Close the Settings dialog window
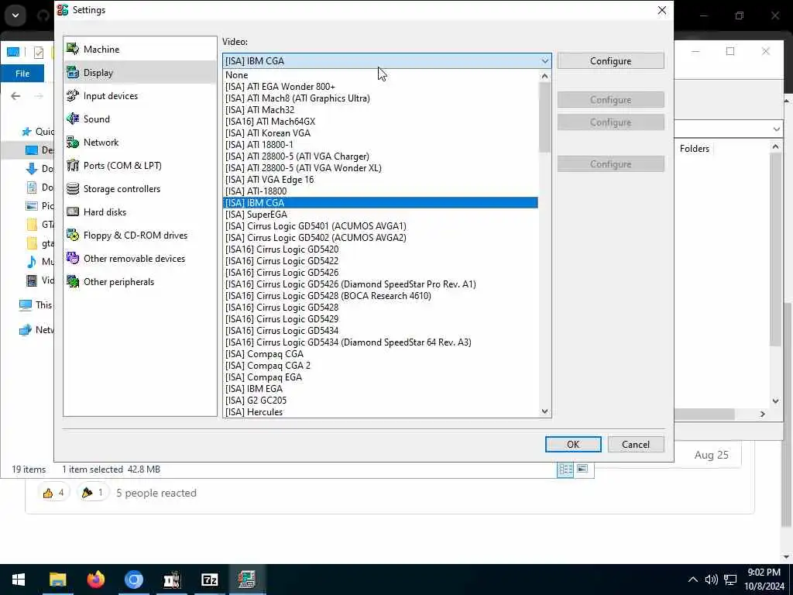Viewport: 793px width, 595px height. click(661, 11)
